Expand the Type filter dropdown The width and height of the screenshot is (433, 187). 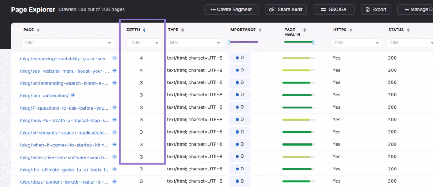(x=195, y=43)
